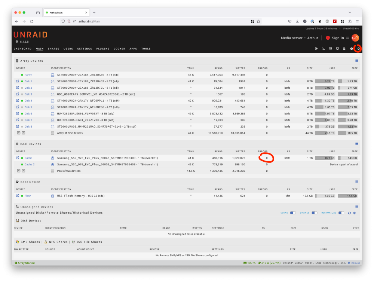The height and width of the screenshot is (281, 374).
Task: Toggle the SHARES switch
Action: click(x=315, y=213)
